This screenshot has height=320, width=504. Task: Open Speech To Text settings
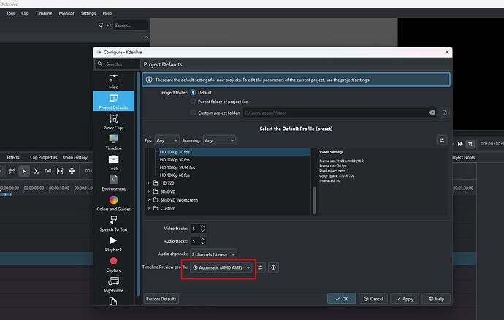113,223
